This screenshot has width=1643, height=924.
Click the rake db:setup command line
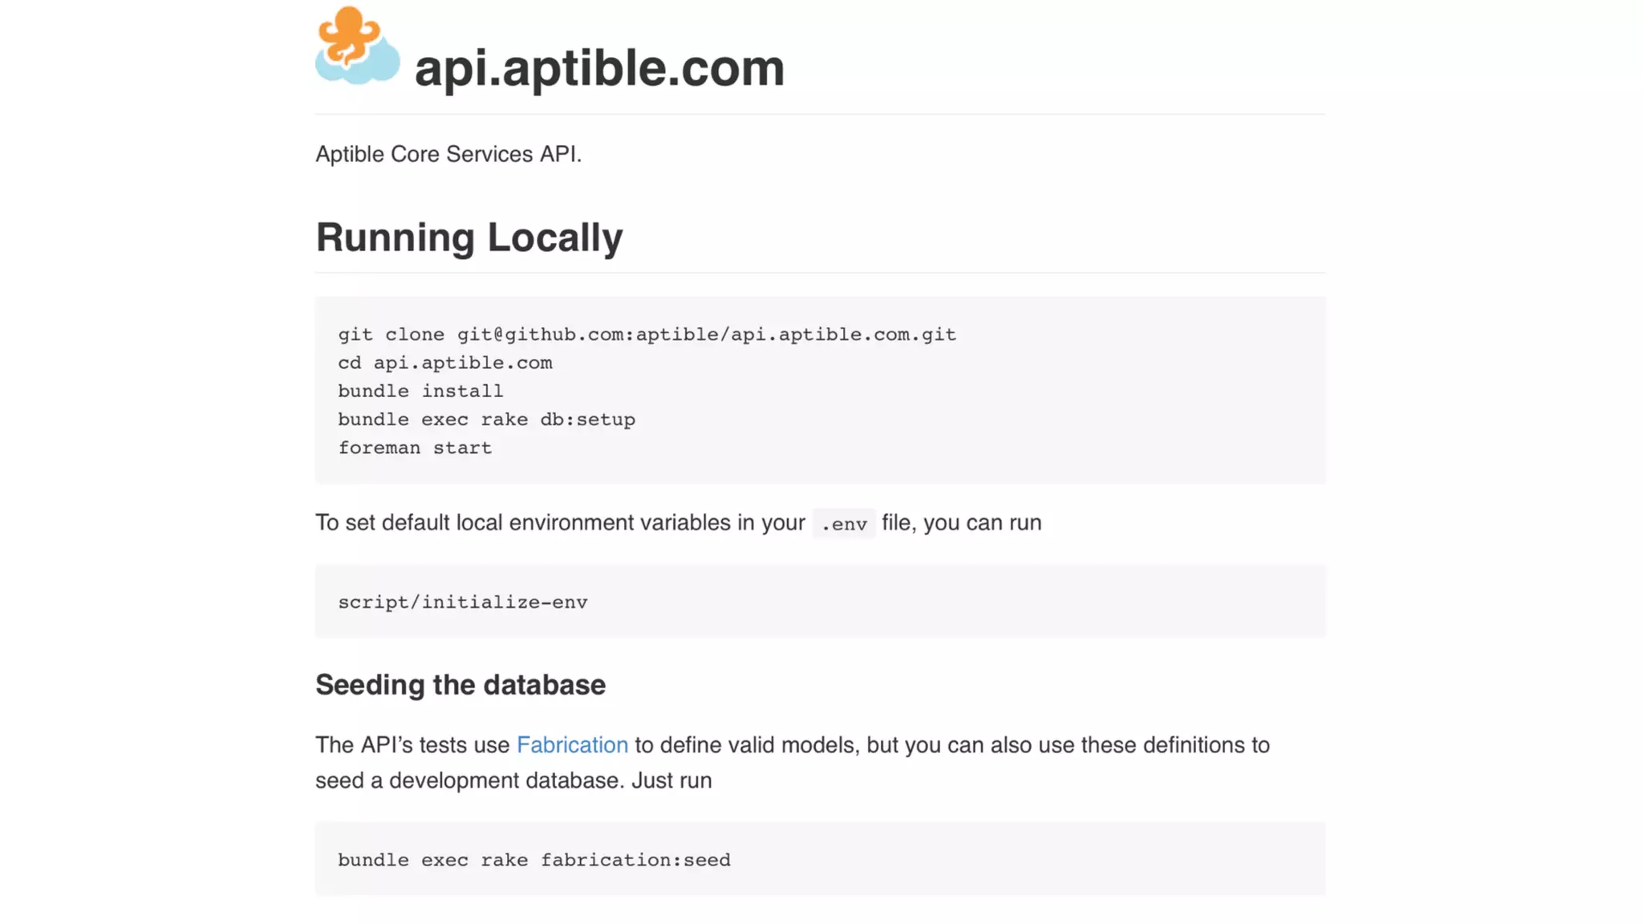coord(486,419)
